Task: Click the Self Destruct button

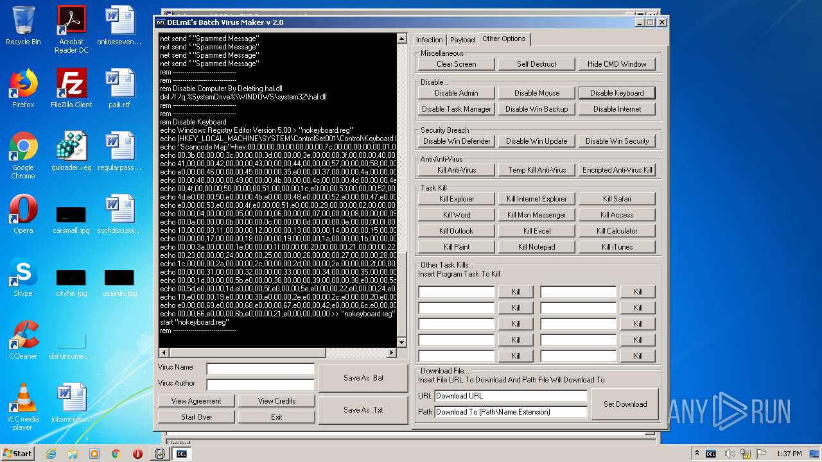Action: click(x=537, y=64)
